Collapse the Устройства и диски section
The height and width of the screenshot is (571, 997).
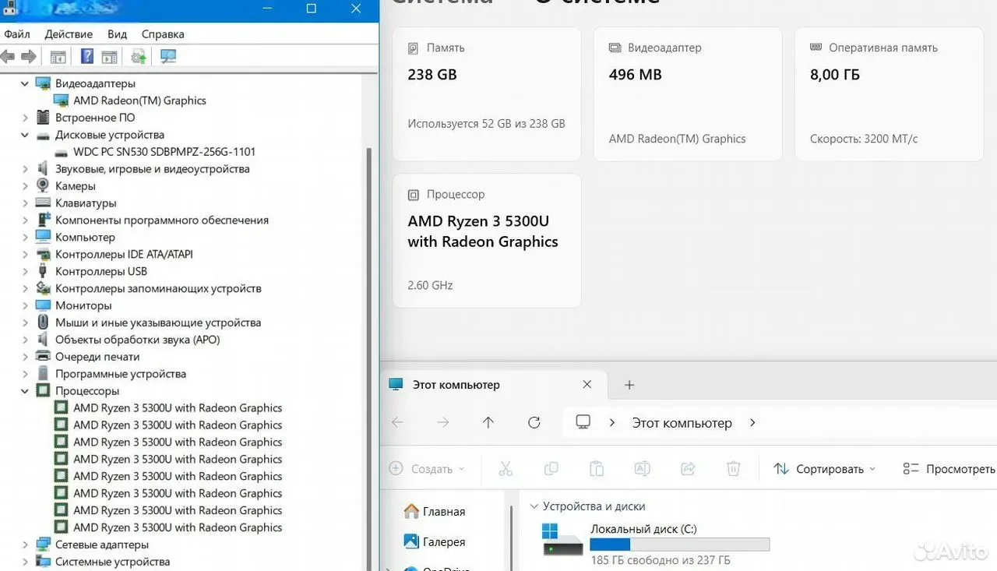pyautogui.click(x=534, y=506)
